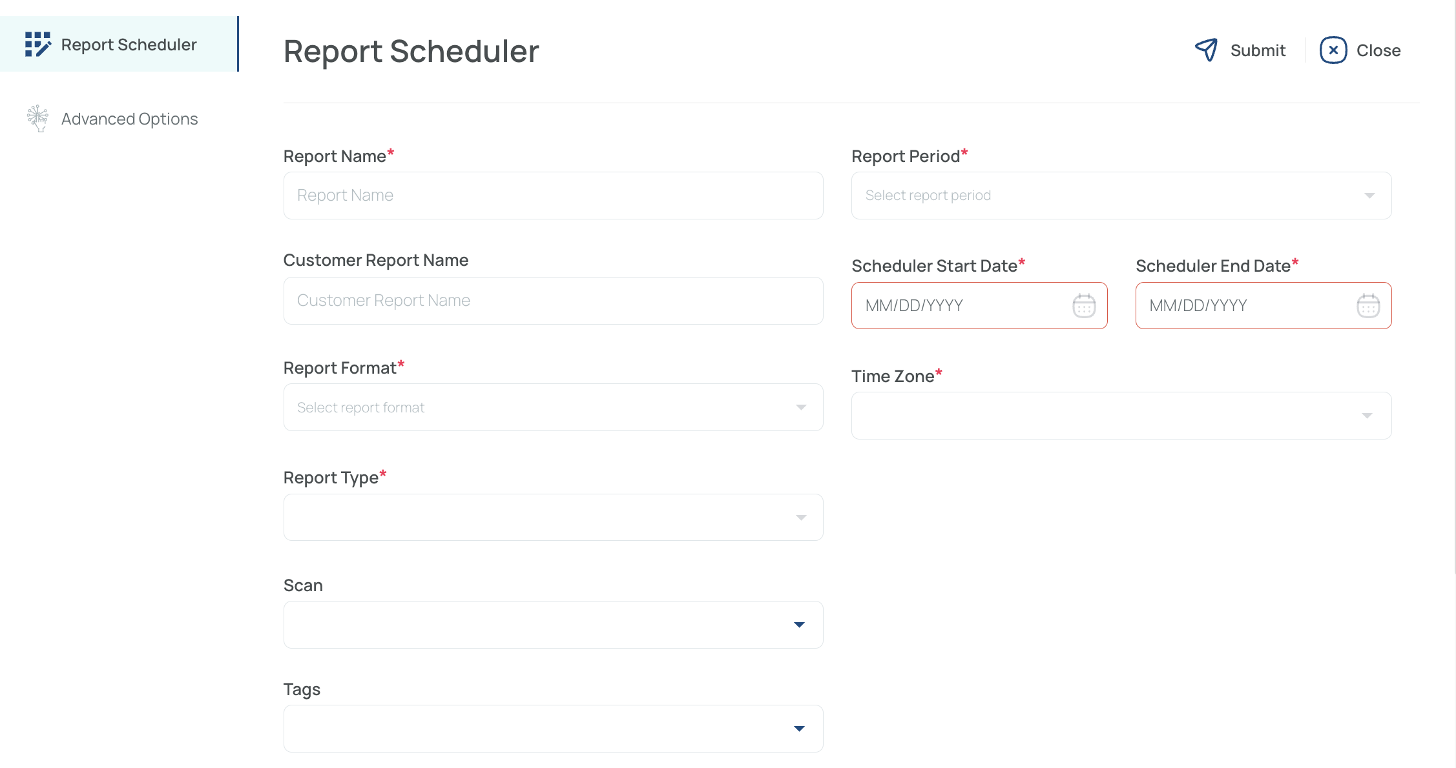
Task: Click the Advanced Options sidebar icon
Action: (x=38, y=119)
